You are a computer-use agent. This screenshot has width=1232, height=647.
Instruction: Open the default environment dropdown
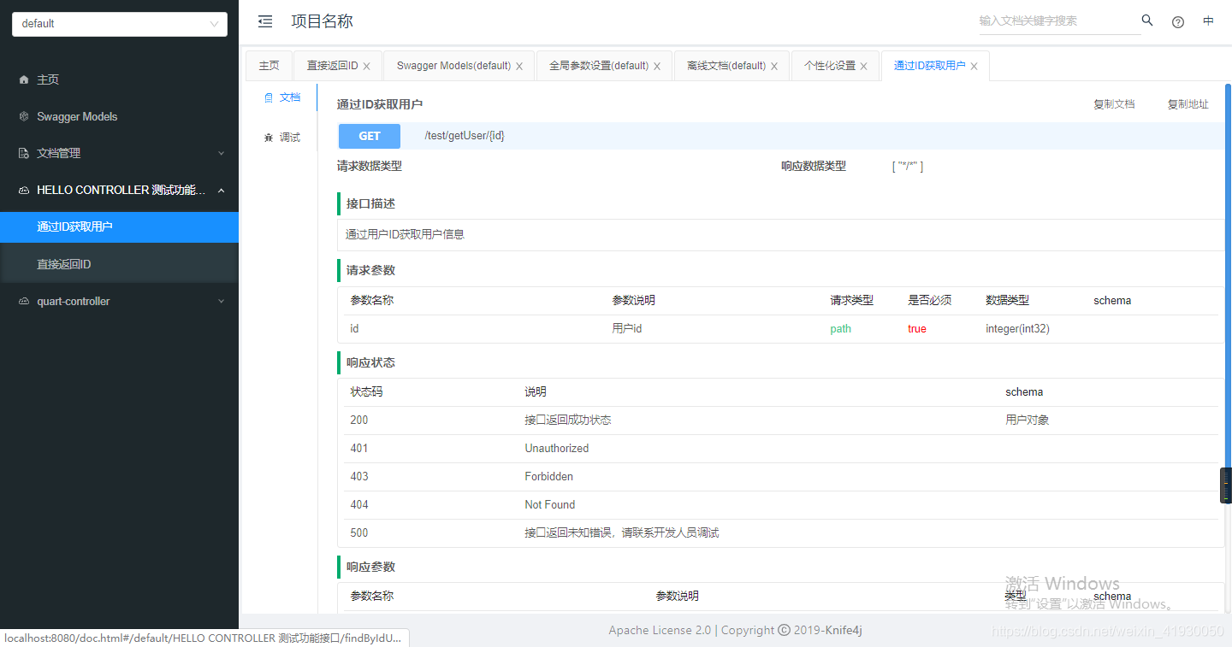click(119, 24)
